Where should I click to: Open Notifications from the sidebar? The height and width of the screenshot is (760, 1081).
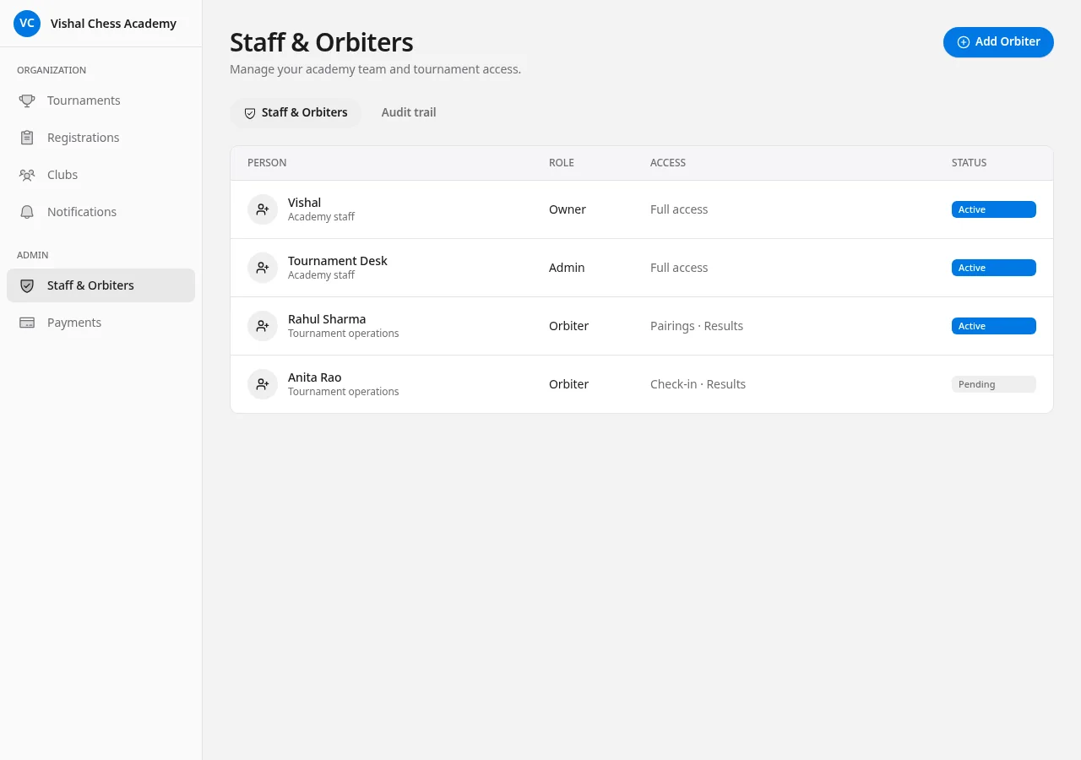point(101,212)
